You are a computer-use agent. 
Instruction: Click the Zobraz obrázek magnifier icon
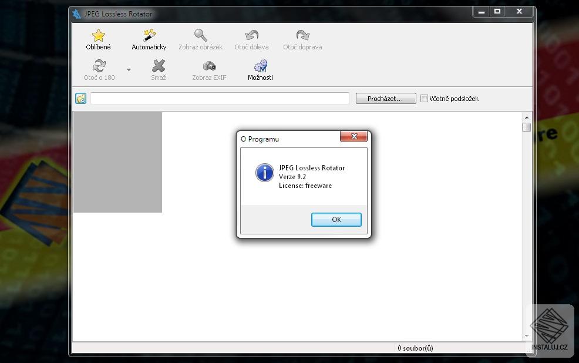pyautogui.click(x=200, y=34)
